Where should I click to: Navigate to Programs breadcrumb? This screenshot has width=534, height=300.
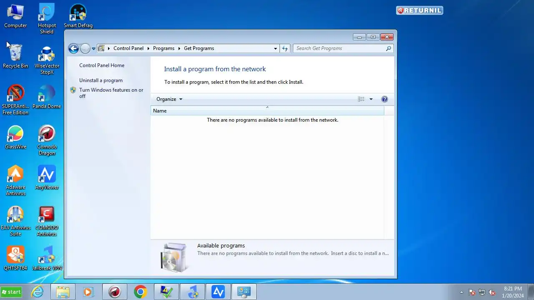(x=164, y=48)
